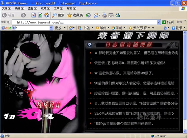Stop page loading with red X icon
Image resolution: width=187 pixels, height=138 pixels.
[34, 15]
